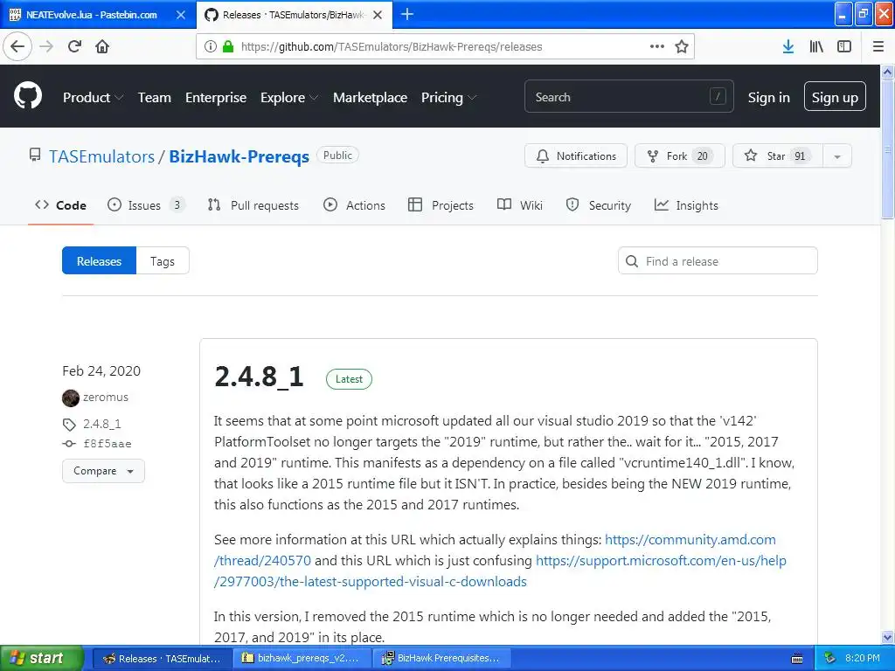Click the tray icon next to clock

[x=830, y=659]
